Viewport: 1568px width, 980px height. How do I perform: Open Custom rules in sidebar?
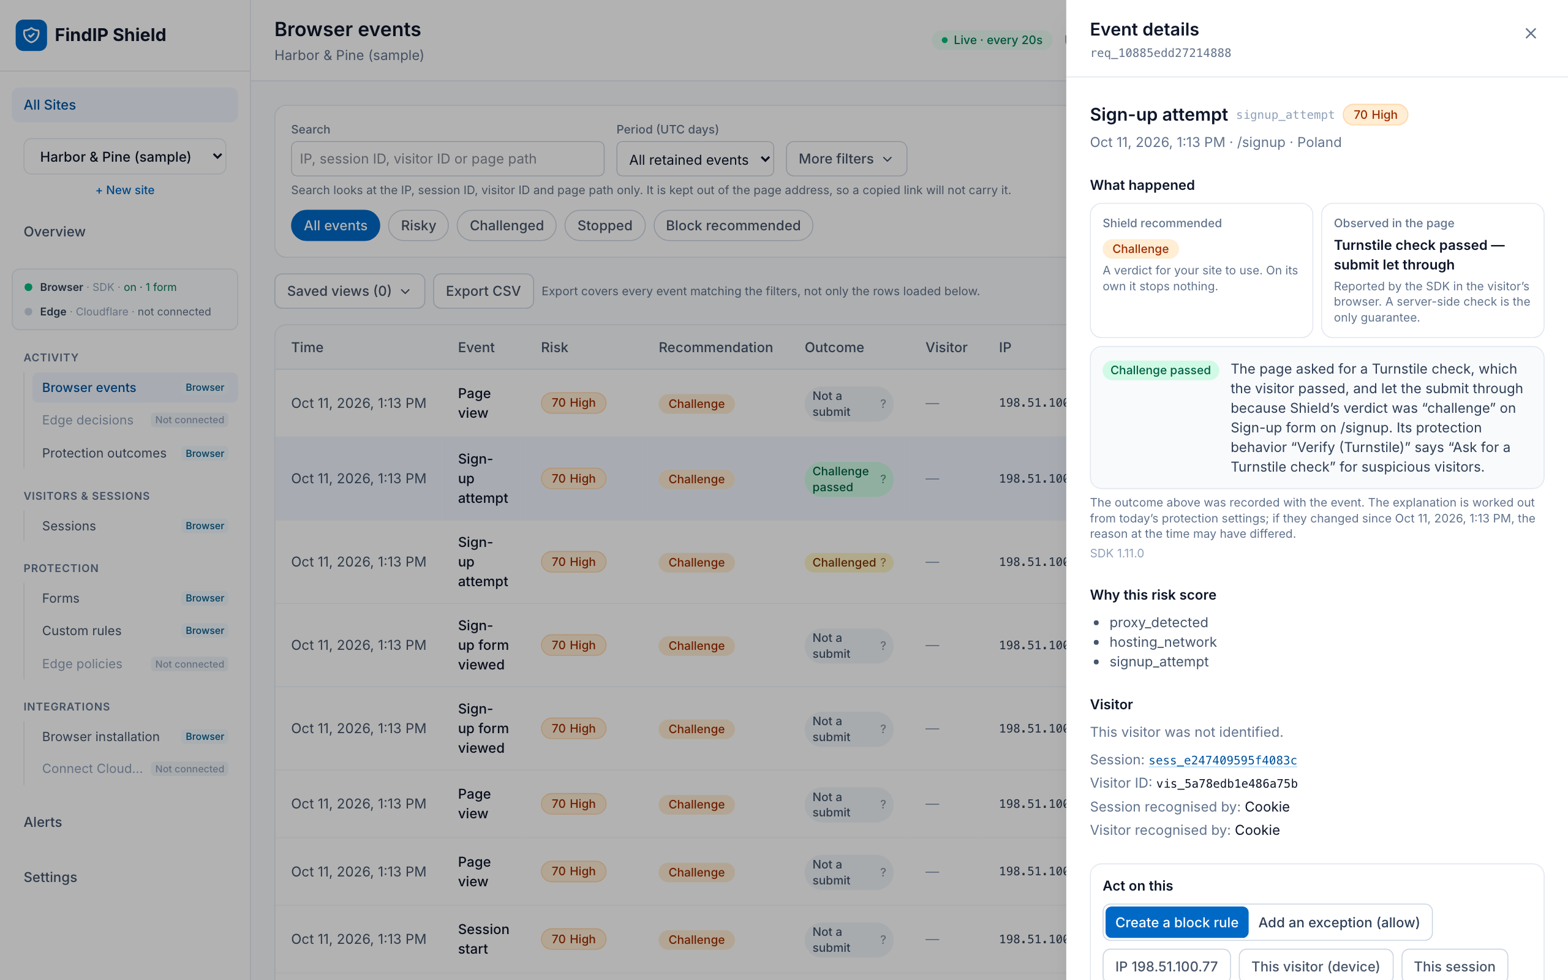pyautogui.click(x=135, y=631)
